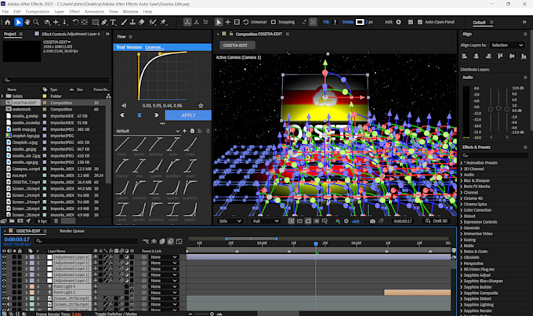Click the comp flowchart icon in Project panel

tap(108, 96)
